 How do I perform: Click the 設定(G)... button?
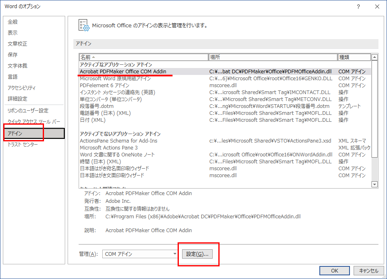point(197,254)
